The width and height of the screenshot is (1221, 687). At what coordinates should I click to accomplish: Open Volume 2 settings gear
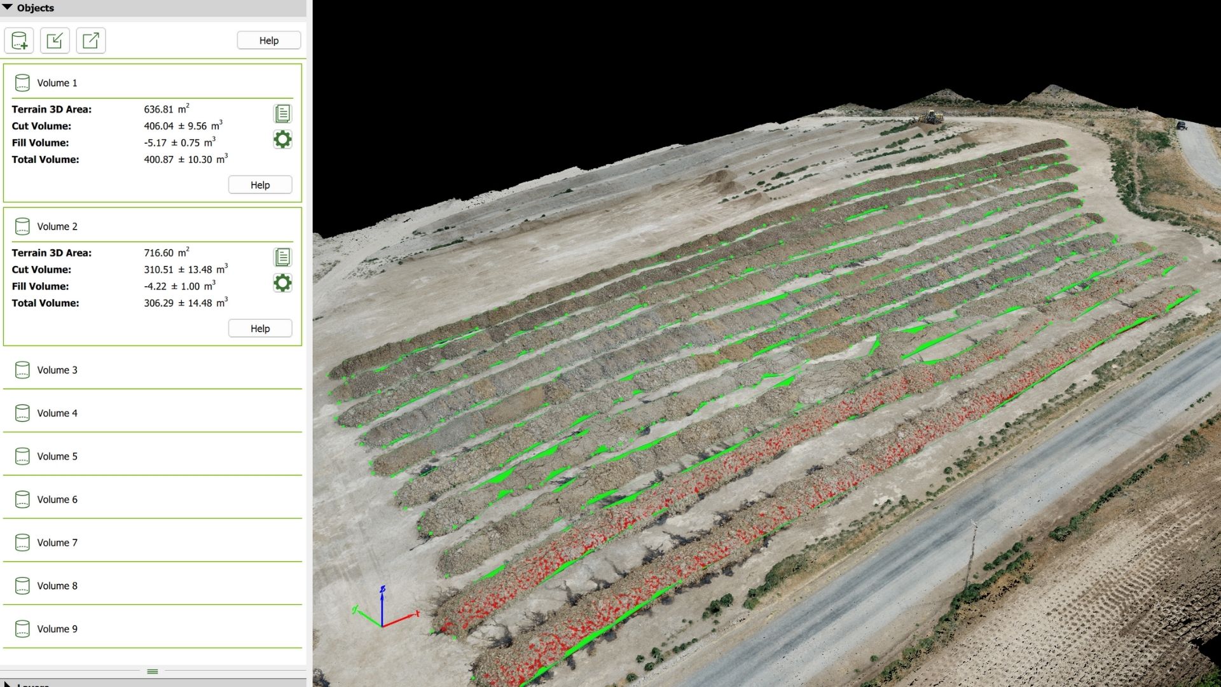(x=282, y=283)
